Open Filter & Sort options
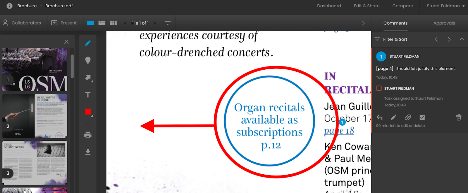Screen dimensions: 468x193 391,39
